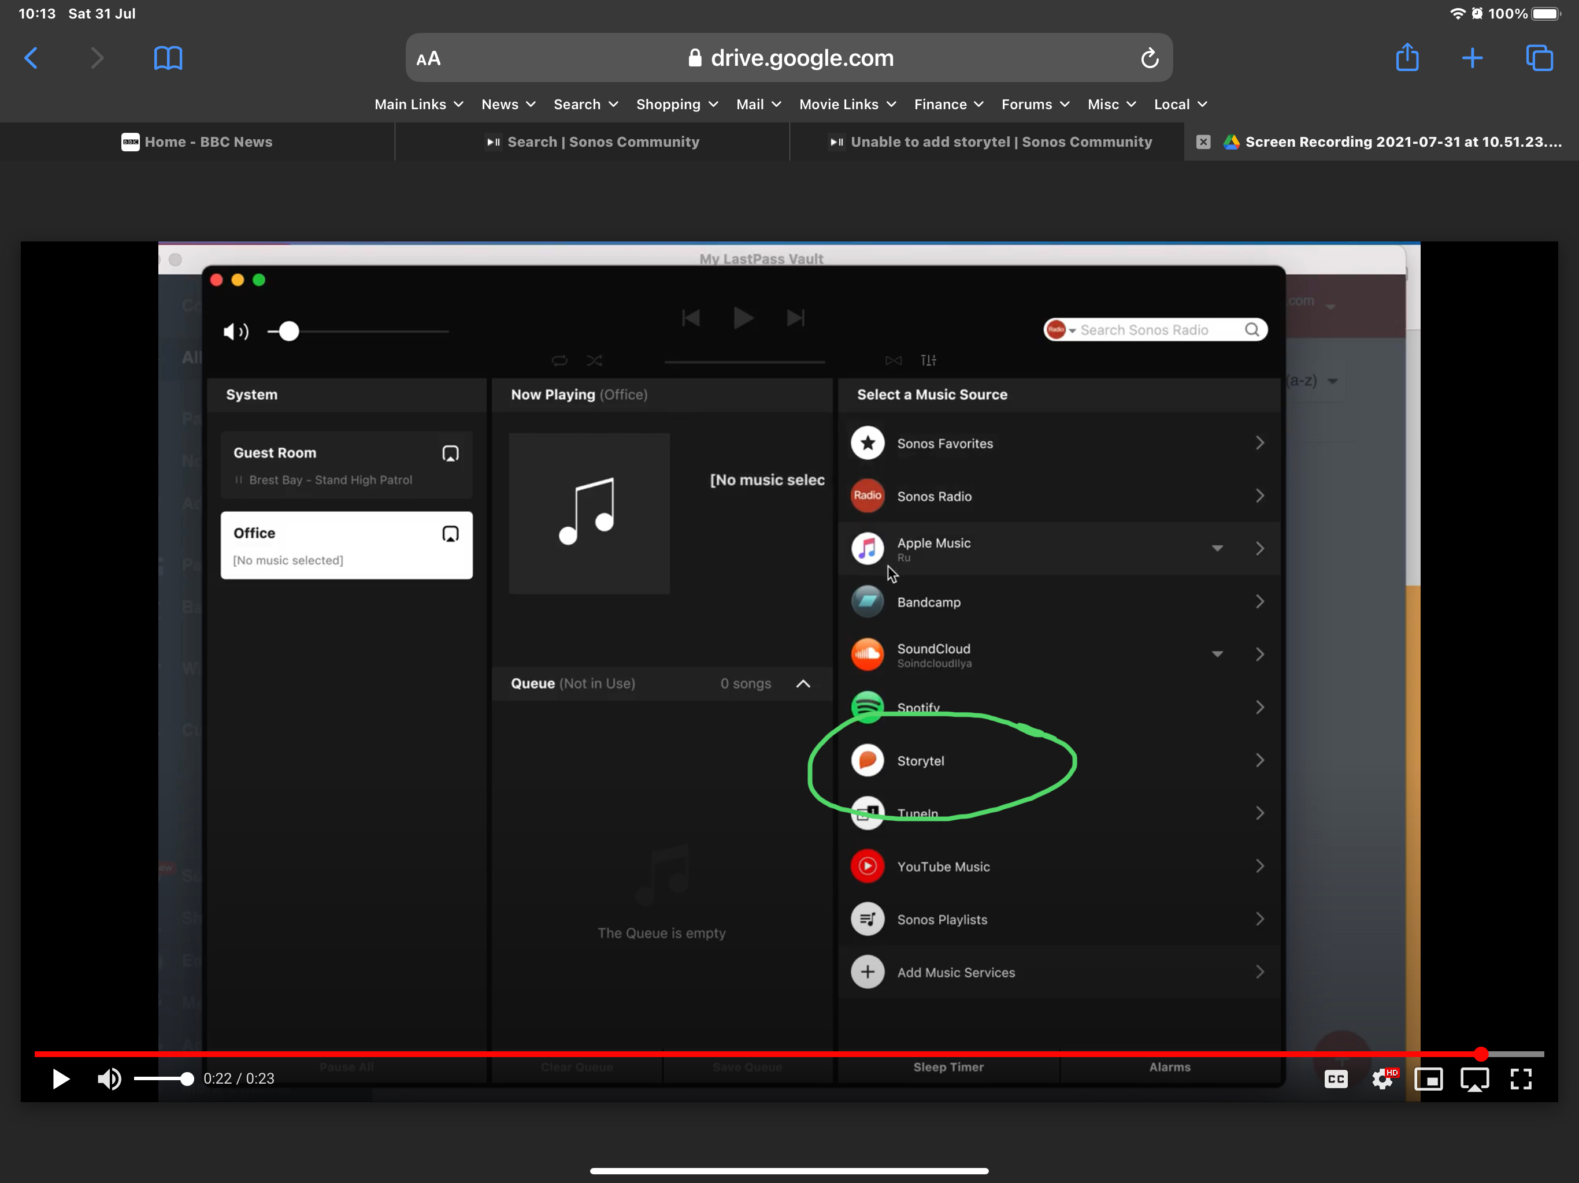Group rooms via Guest Room icon
The image size is (1579, 1183).
coord(450,453)
